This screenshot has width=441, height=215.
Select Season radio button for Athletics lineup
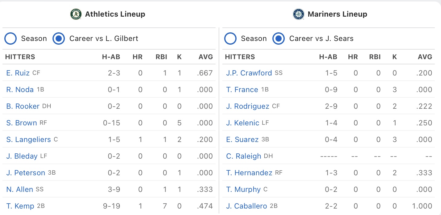point(10,39)
